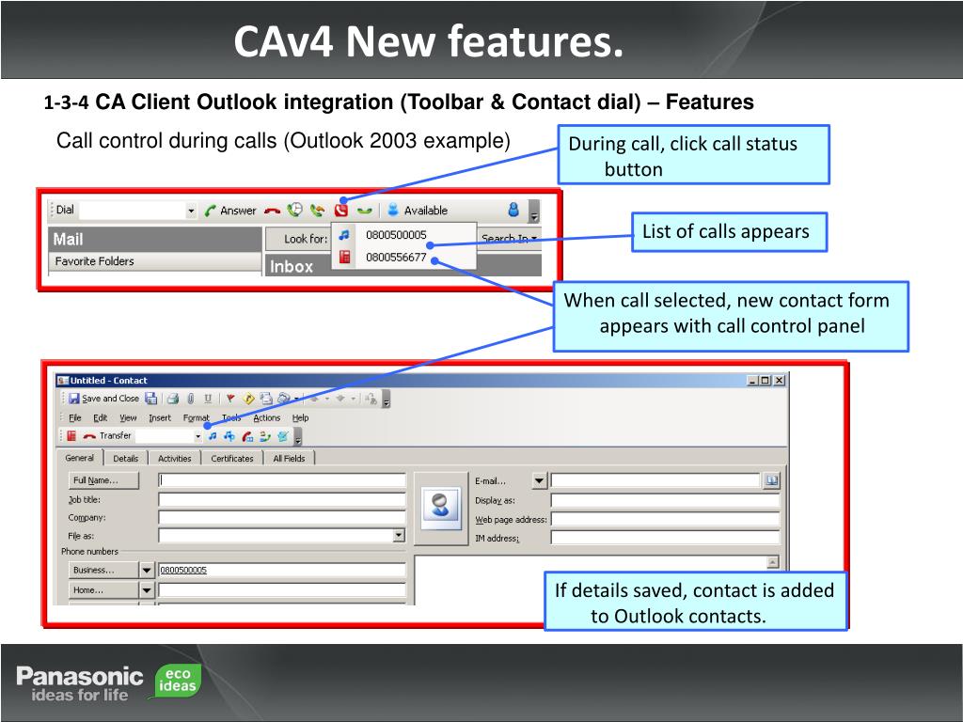Click the AutoDialer phone icon

pos(283,398)
